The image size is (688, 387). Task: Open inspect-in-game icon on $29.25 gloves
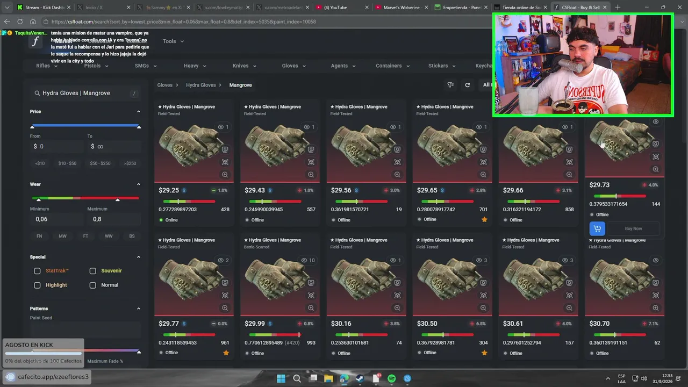point(225,149)
